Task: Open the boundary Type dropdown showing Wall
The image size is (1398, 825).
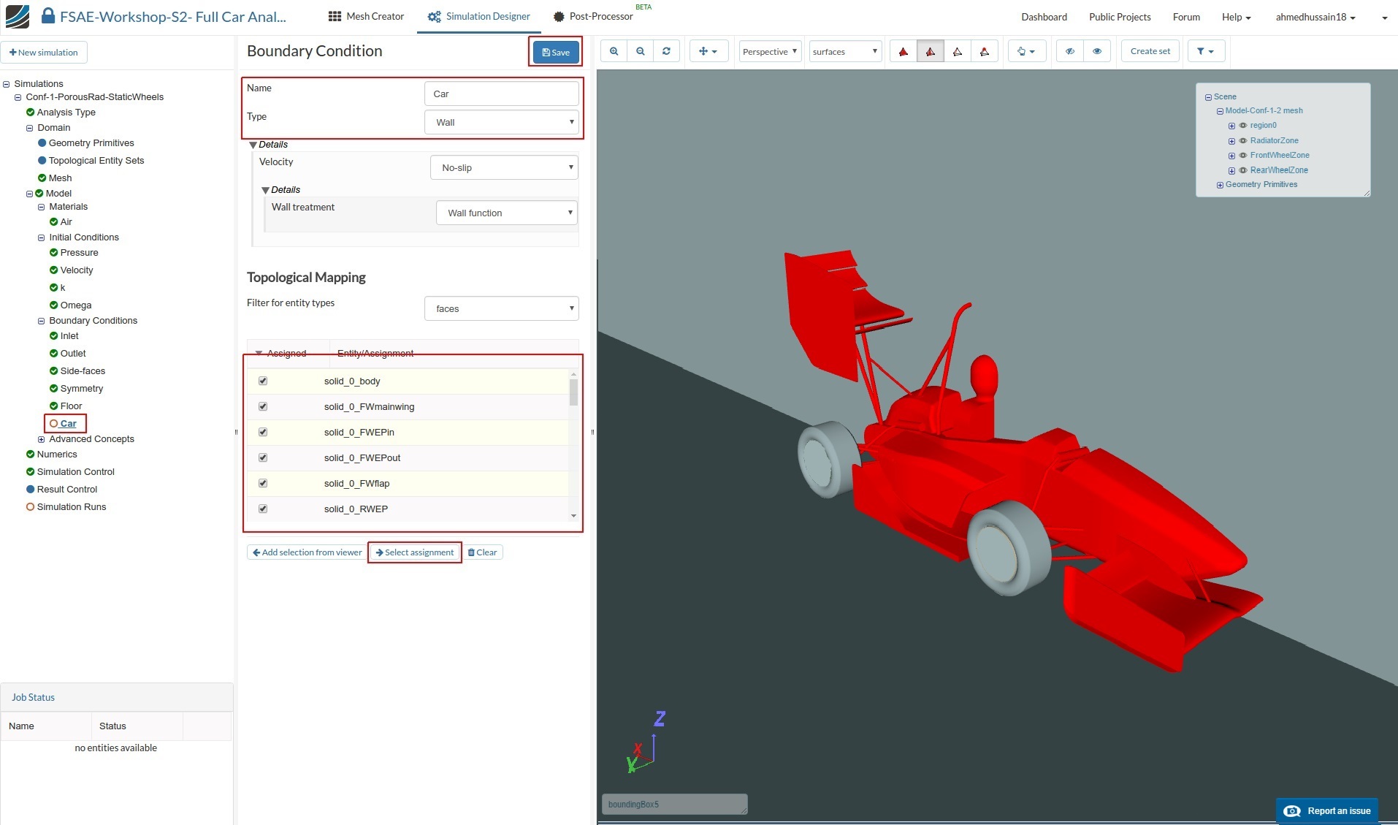Action: point(502,122)
